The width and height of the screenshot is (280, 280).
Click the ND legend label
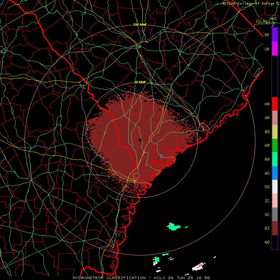(x=267, y=242)
